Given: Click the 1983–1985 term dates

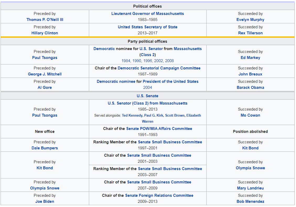Looking at the screenshot, I should (147, 20).
